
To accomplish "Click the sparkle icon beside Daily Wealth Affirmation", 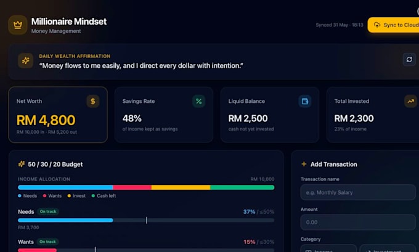I will [x=26, y=60].
